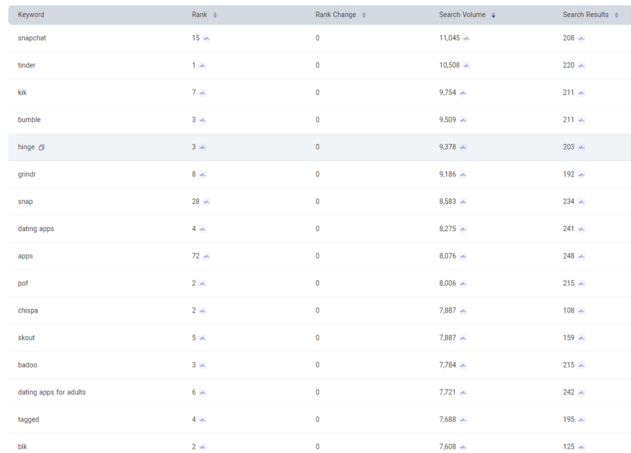Sort by Search Results column arrows
Screen dimensions: 631x453
pyautogui.click(x=616, y=15)
